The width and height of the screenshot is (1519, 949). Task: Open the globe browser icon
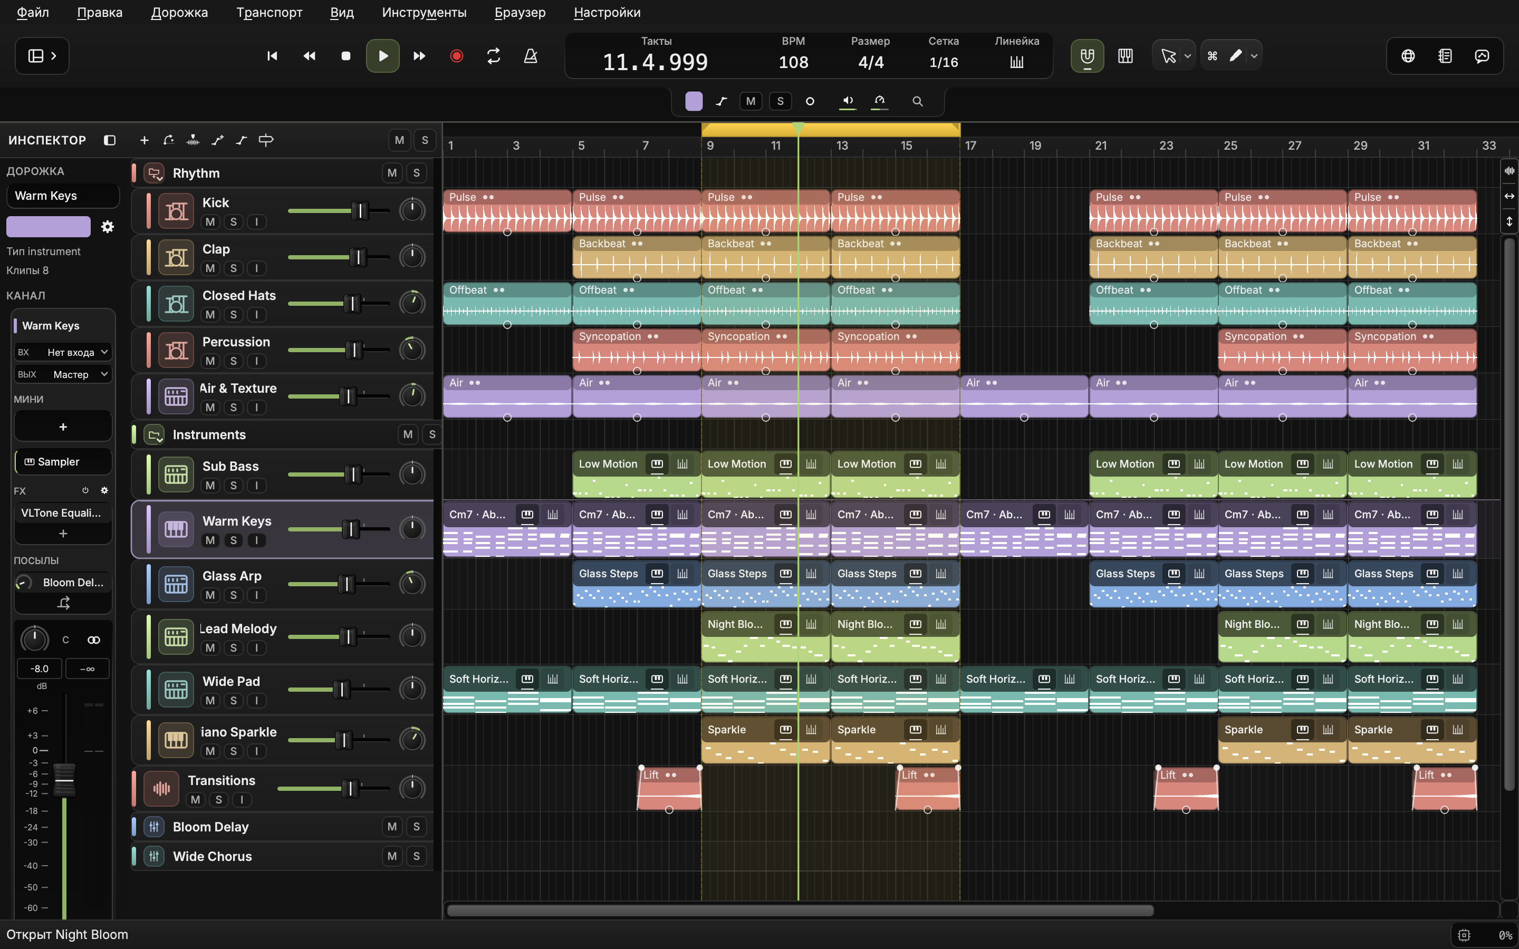[x=1408, y=56]
